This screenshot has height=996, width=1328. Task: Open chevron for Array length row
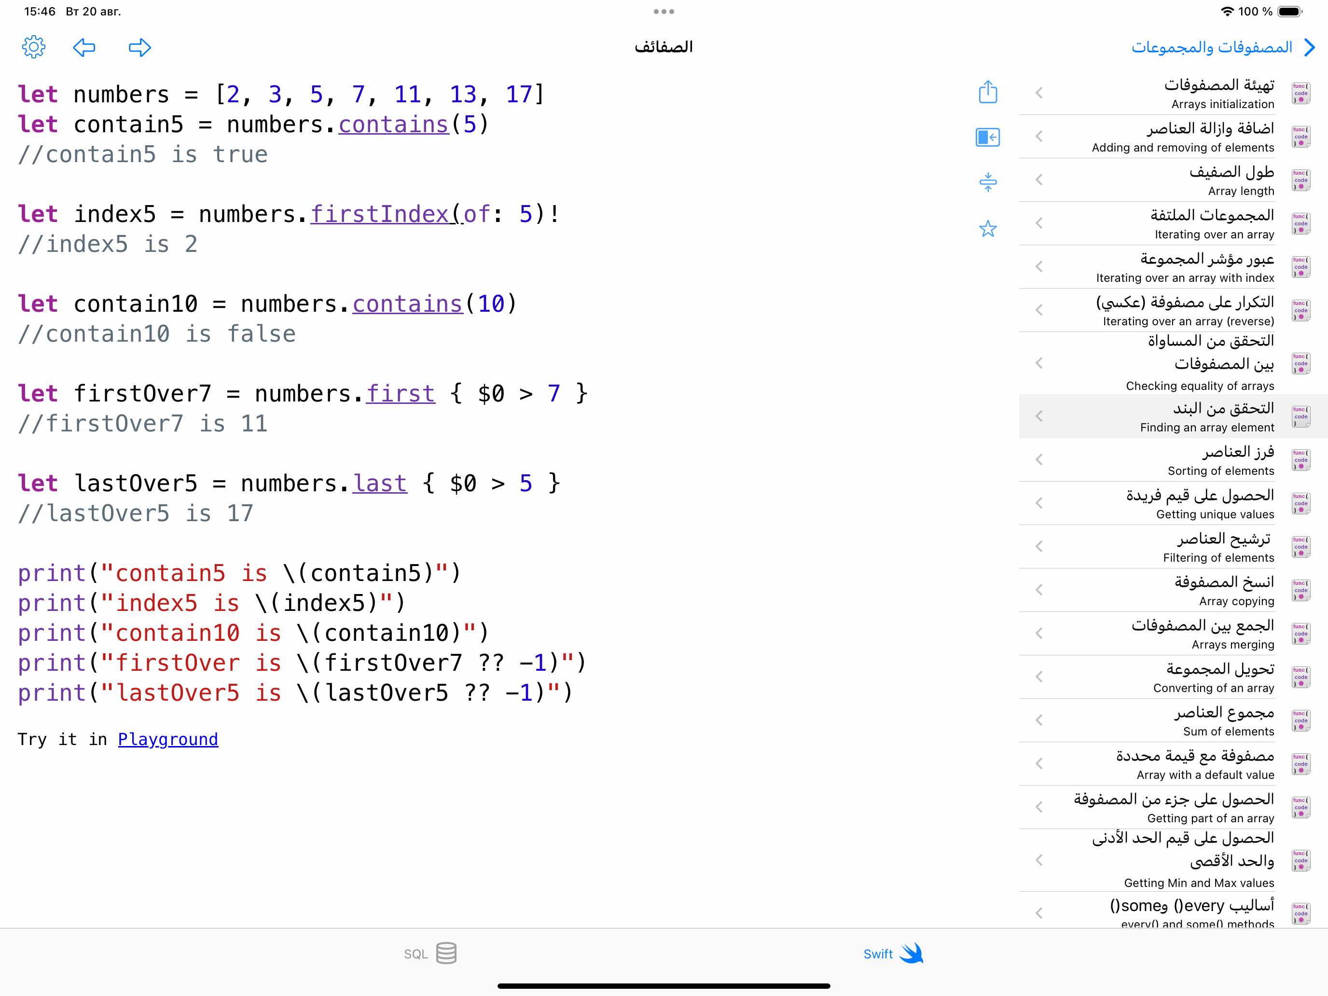coord(1039,180)
